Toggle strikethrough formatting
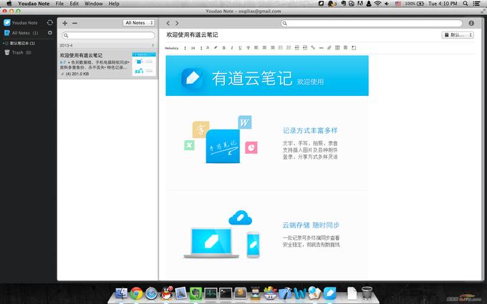The height and width of the screenshot is (304, 487). [248, 48]
